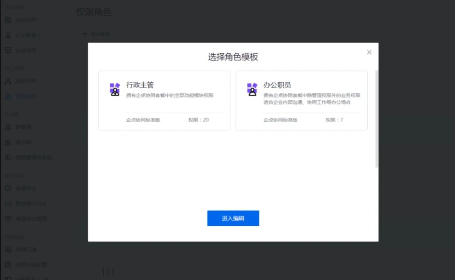Click the 行政主管 description about 全部功能模块权限
The image size is (455, 280).
pos(170,95)
